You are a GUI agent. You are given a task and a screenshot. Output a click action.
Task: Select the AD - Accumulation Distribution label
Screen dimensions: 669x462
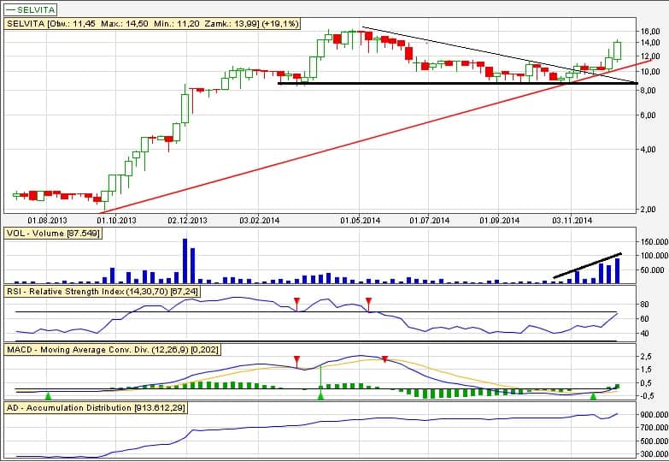[x=96, y=408]
